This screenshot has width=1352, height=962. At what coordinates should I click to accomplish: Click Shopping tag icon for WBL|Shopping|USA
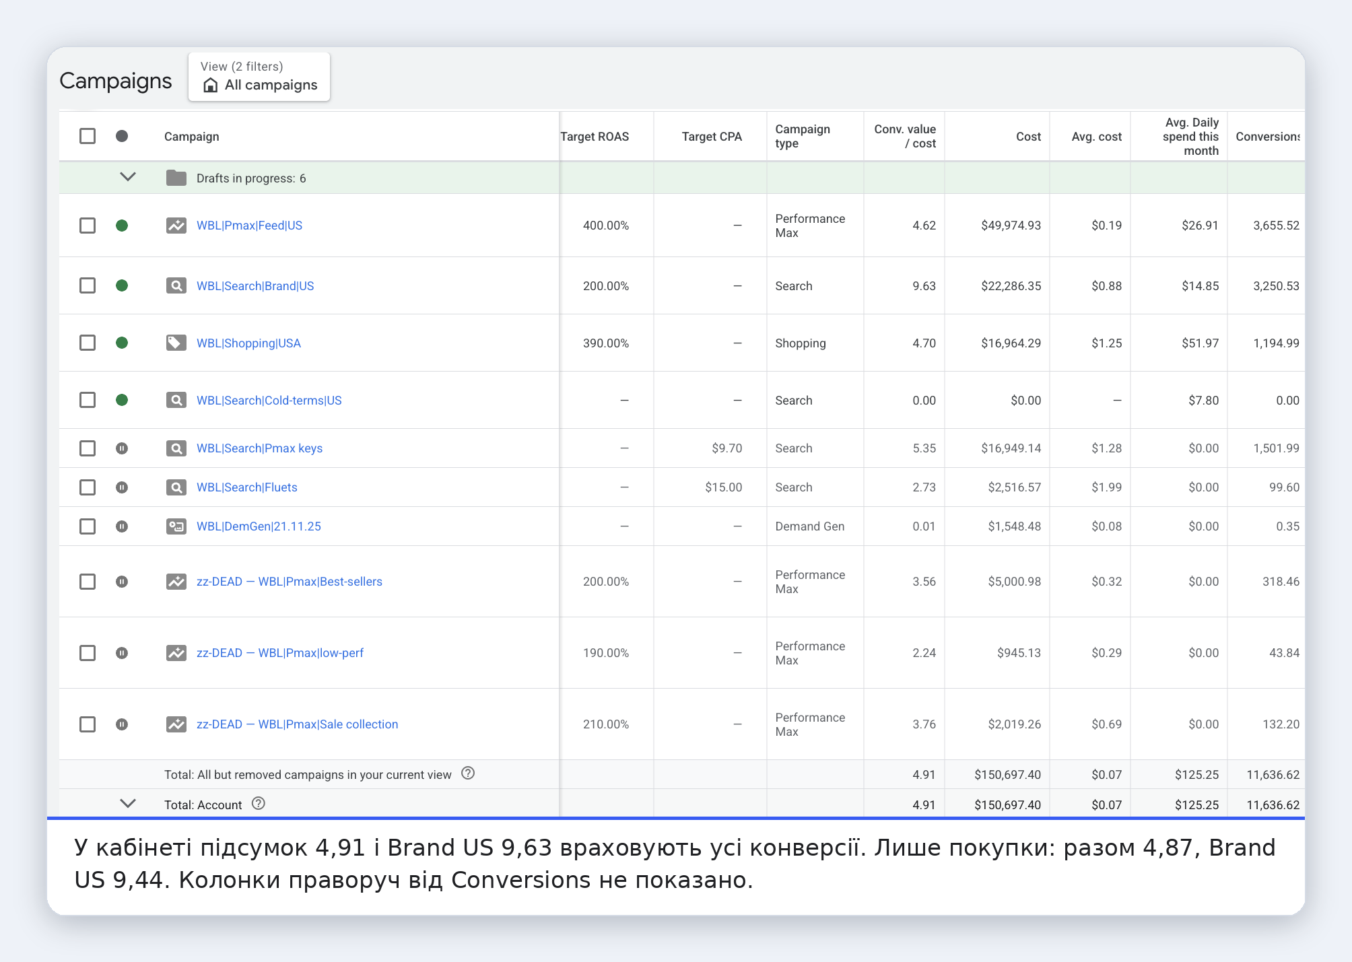pos(176,343)
